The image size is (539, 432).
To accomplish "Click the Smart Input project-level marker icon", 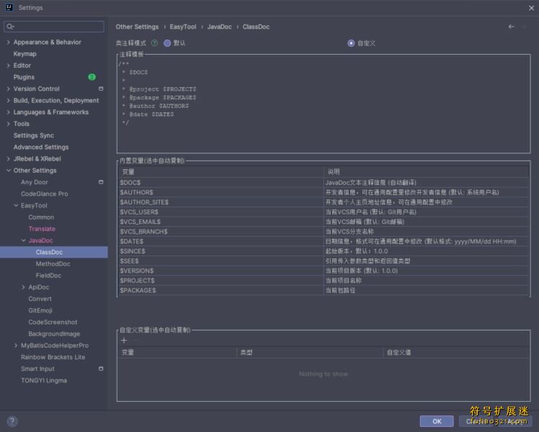I will [101, 369].
